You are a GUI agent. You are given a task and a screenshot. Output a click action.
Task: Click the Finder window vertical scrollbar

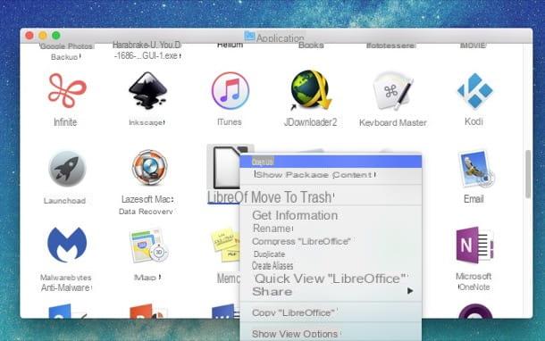[528, 174]
